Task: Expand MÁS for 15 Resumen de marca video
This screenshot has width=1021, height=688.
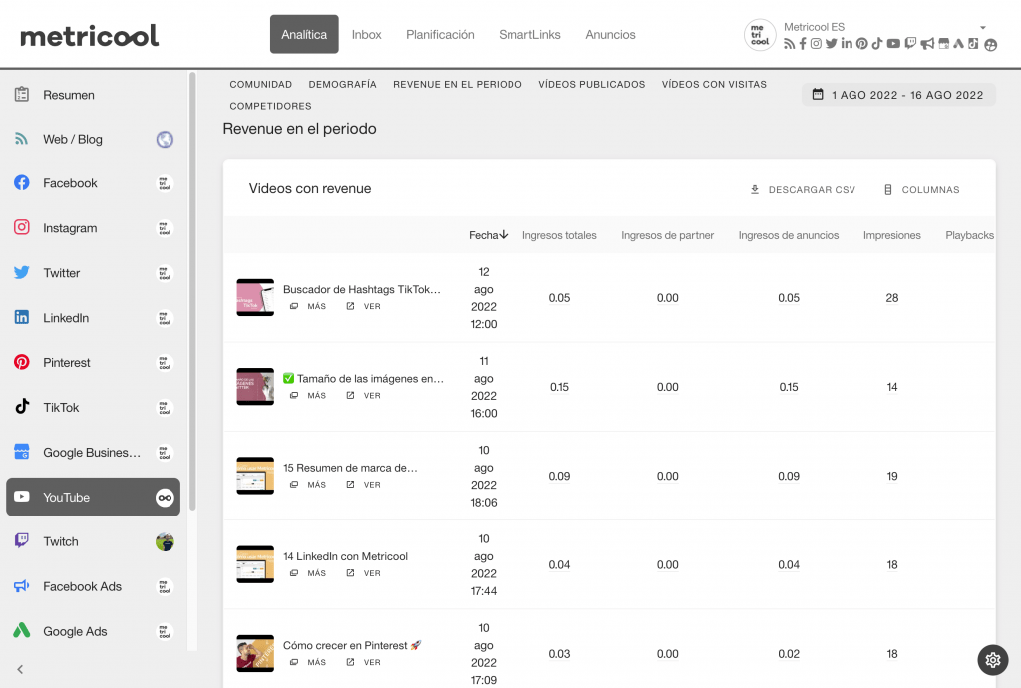Action: click(308, 485)
